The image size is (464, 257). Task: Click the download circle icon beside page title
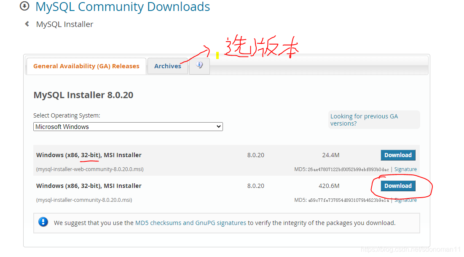[x=24, y=6]
